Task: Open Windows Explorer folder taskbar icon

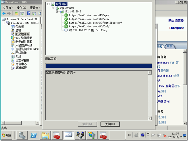Action: point(45,135)
